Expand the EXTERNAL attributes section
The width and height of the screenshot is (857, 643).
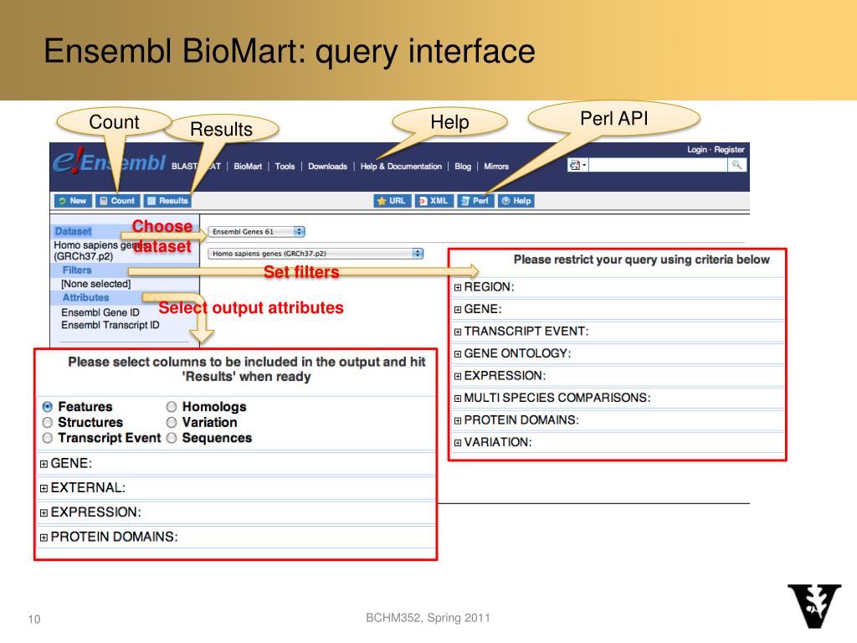tap(44, 488)
